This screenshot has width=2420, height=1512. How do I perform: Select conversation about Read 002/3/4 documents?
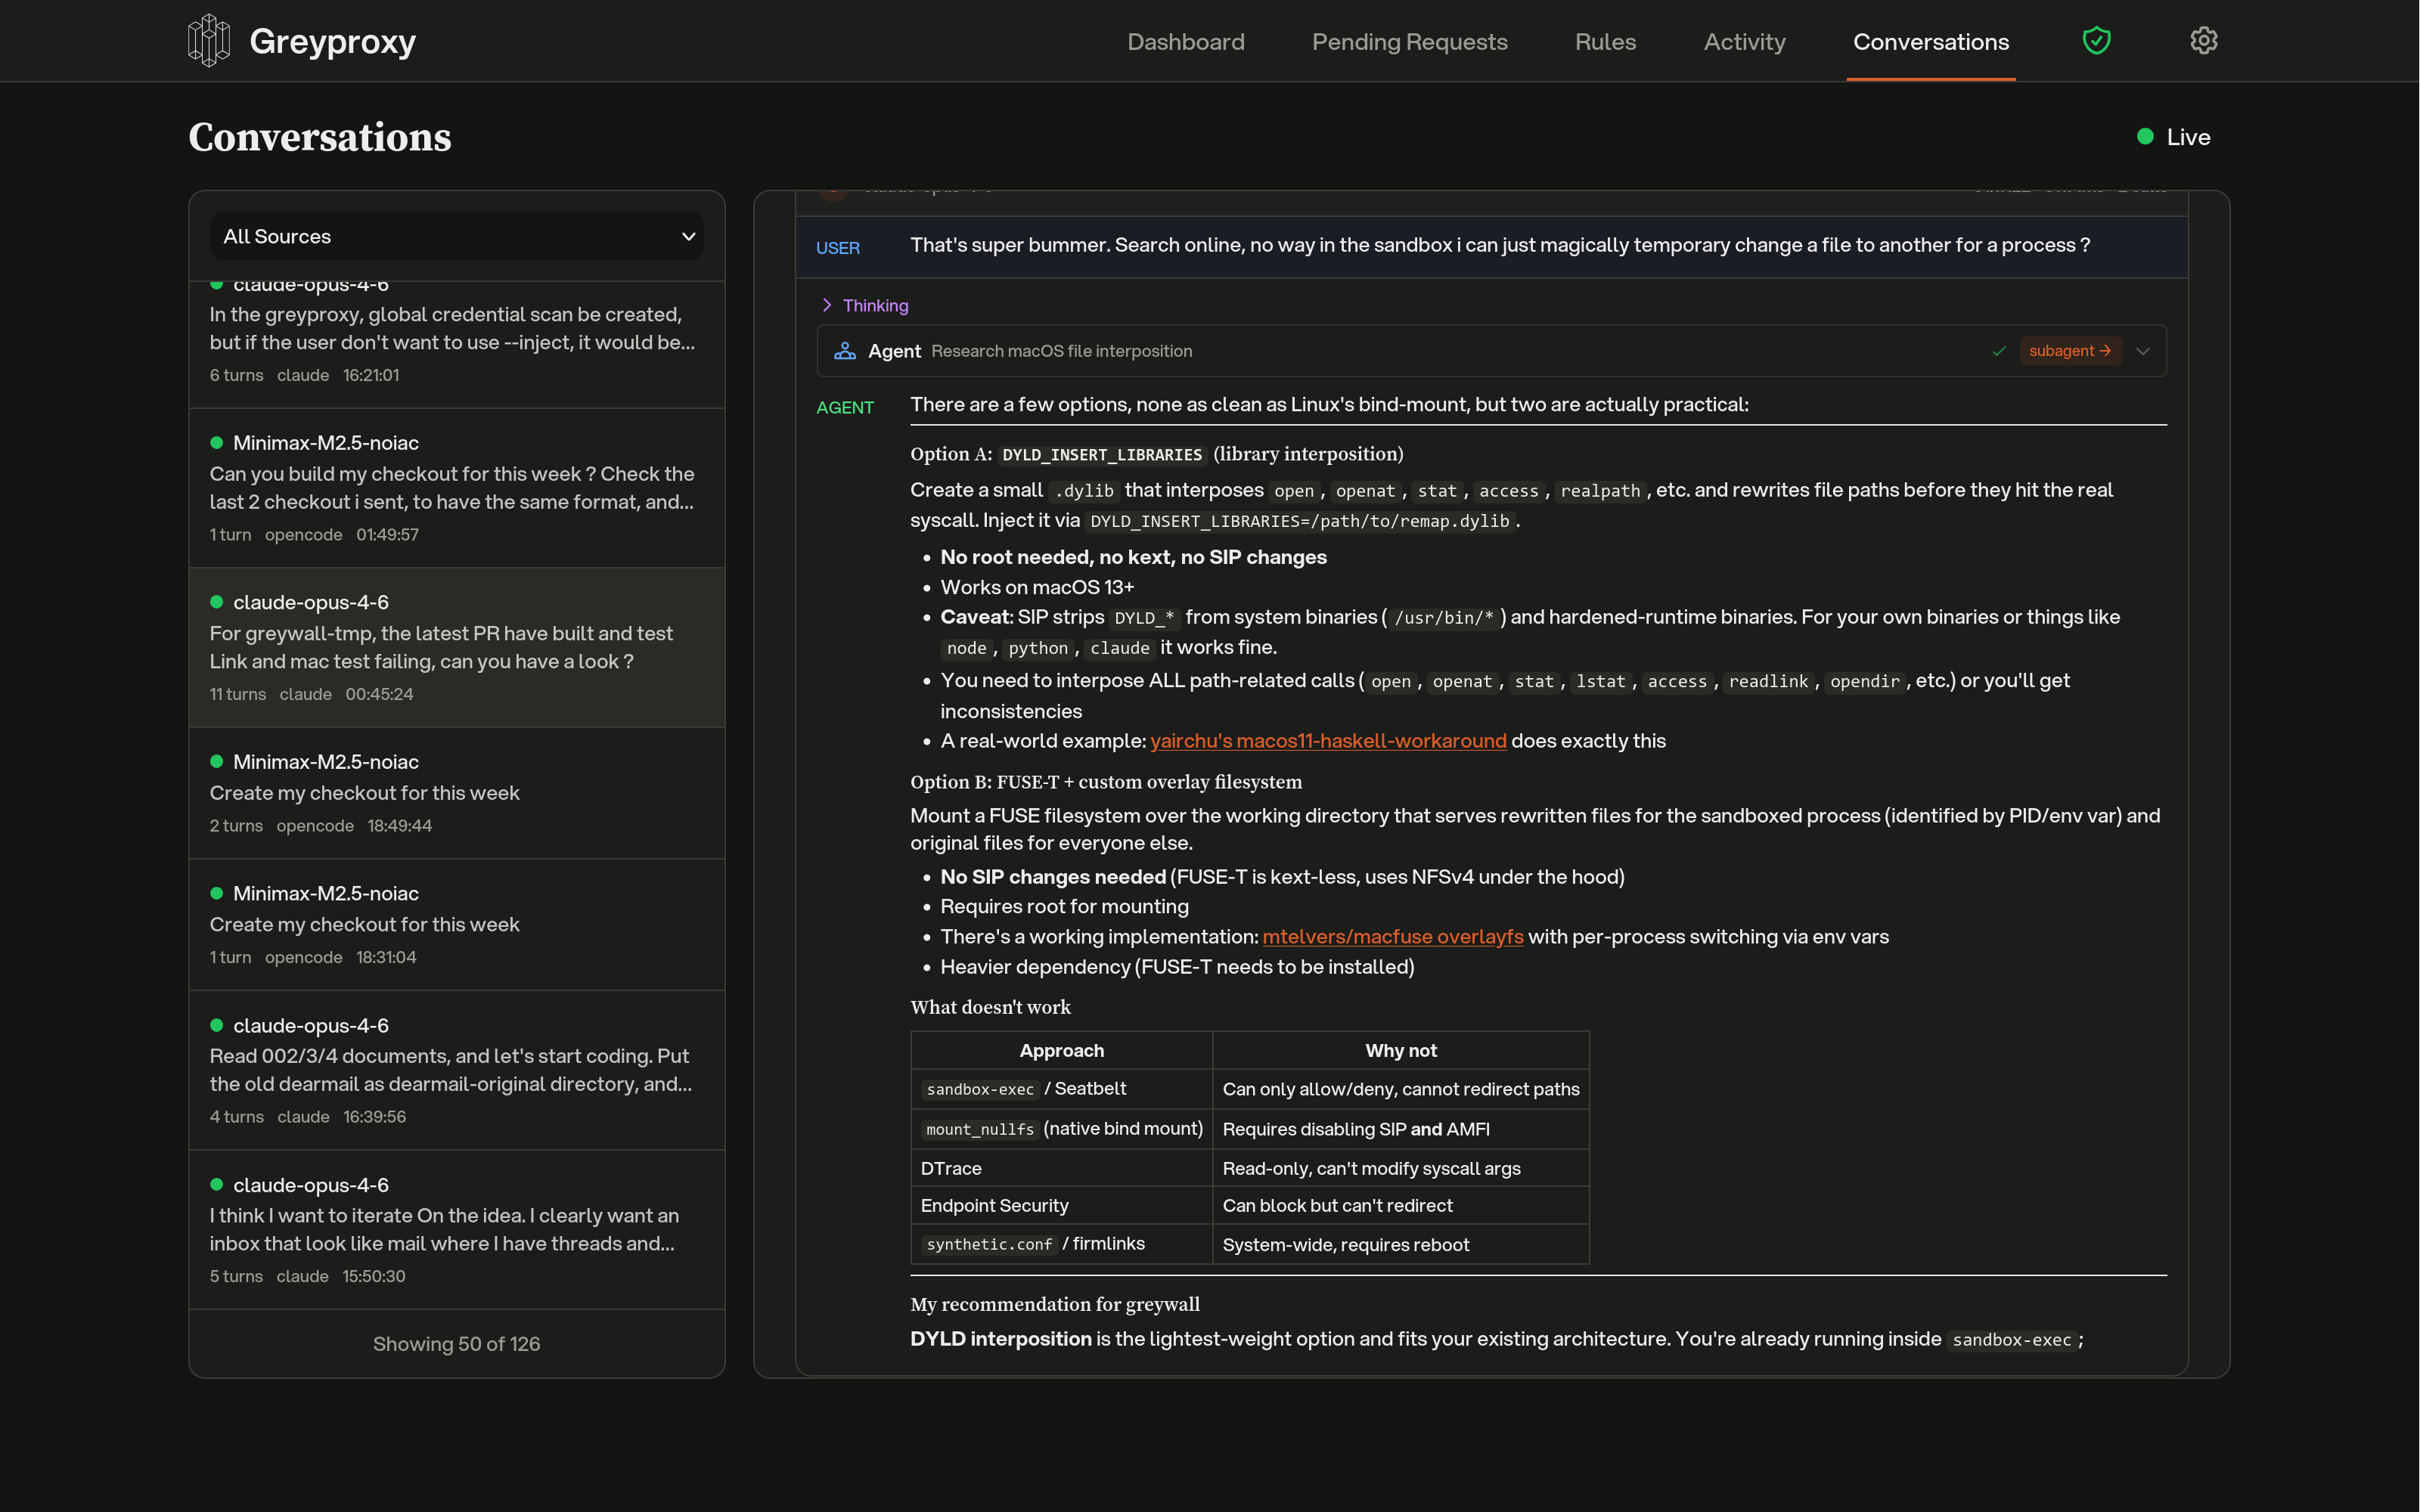tap(456, 1070)
